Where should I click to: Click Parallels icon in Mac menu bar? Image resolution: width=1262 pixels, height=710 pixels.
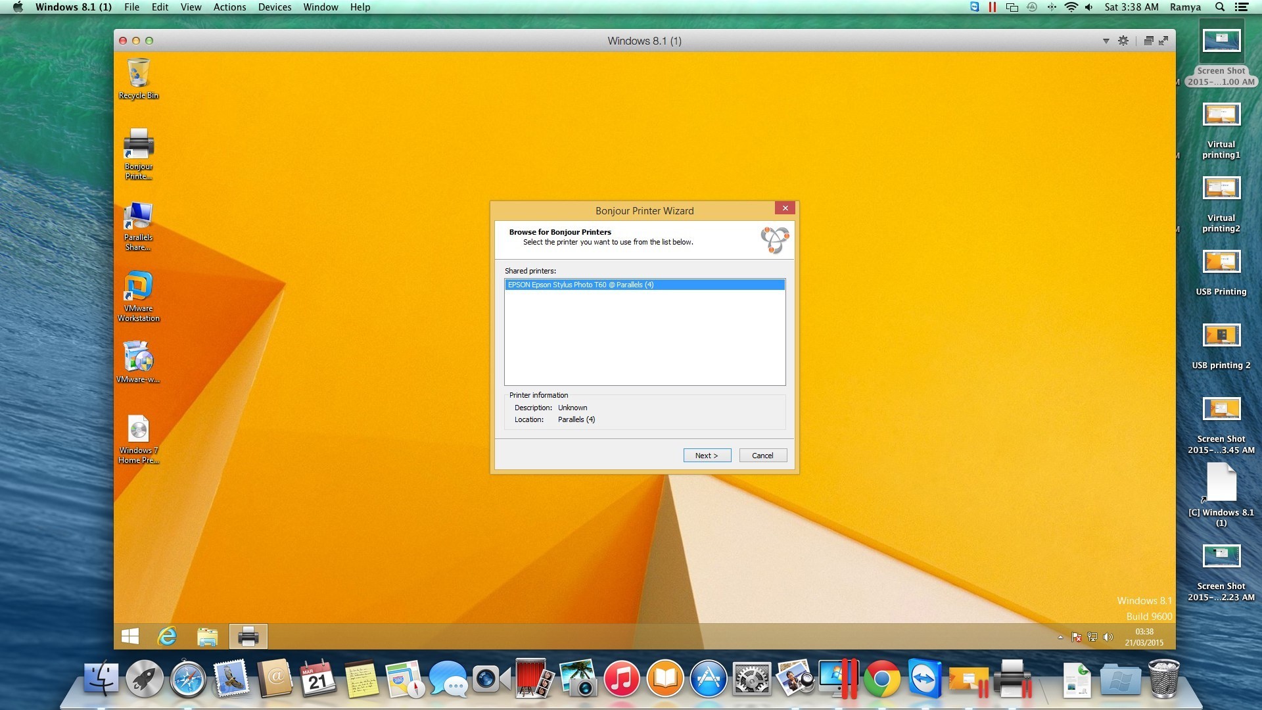click(993, 7)
